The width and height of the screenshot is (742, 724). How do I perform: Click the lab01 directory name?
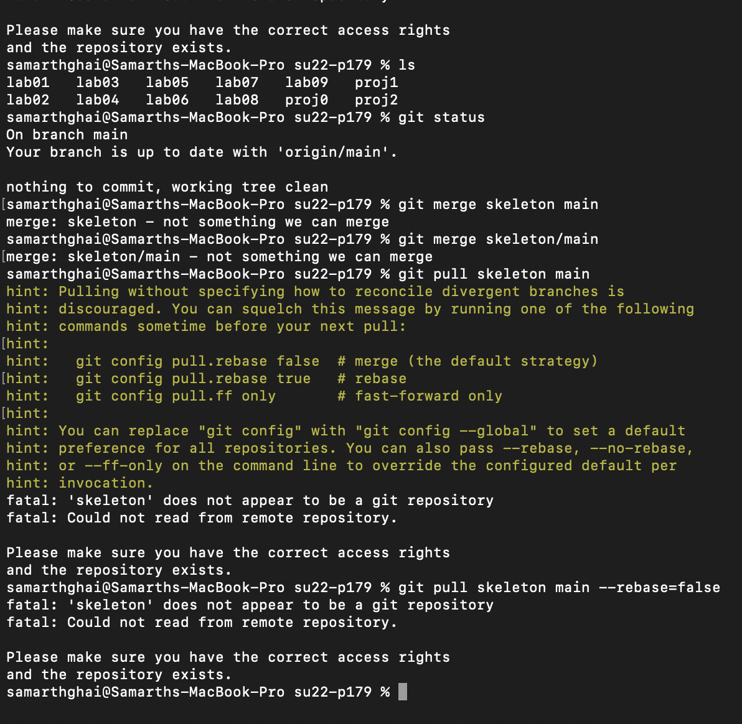27,82
